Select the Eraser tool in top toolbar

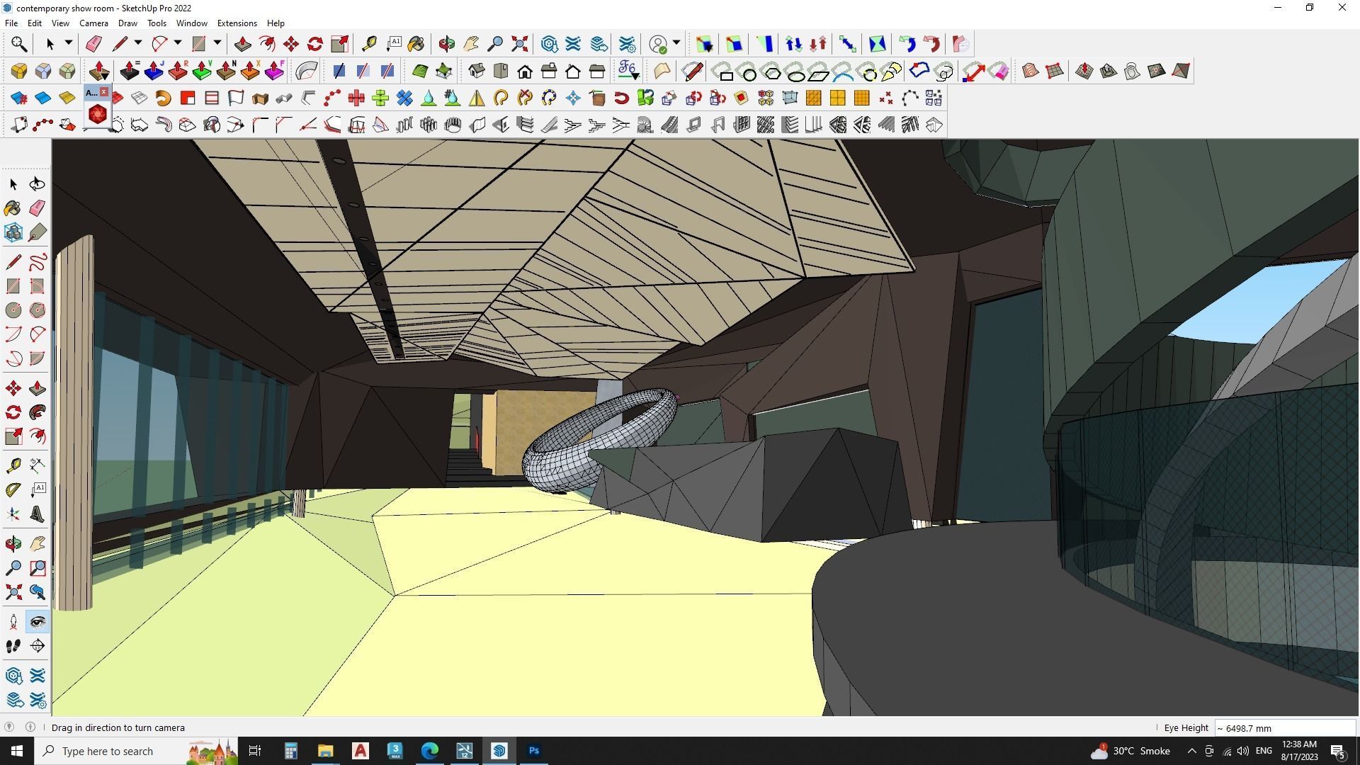pyautogui.click(x=93, y=44)
